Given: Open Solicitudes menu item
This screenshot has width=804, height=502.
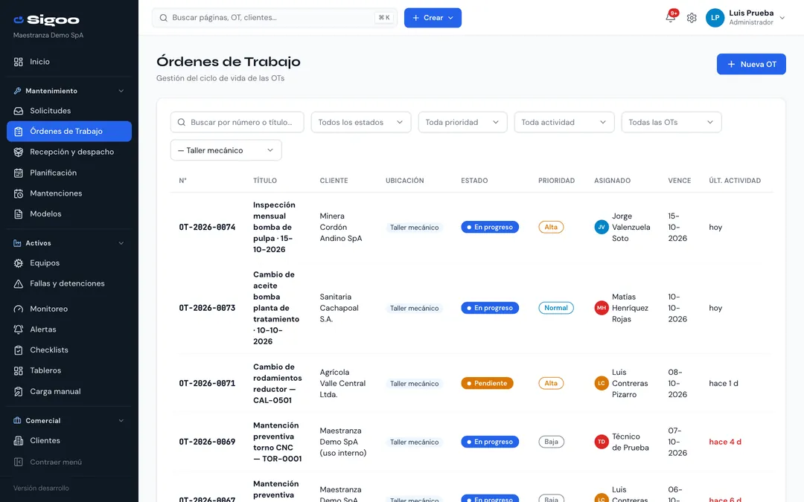Looking at the screenshot, I should point(69,111).
